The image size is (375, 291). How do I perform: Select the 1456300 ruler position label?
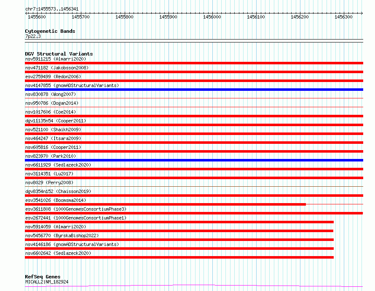coord(343,17)
